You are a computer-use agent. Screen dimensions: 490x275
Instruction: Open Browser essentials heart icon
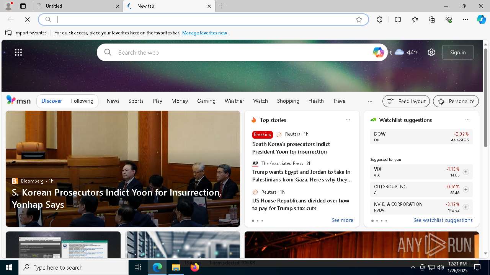[449, 19]
